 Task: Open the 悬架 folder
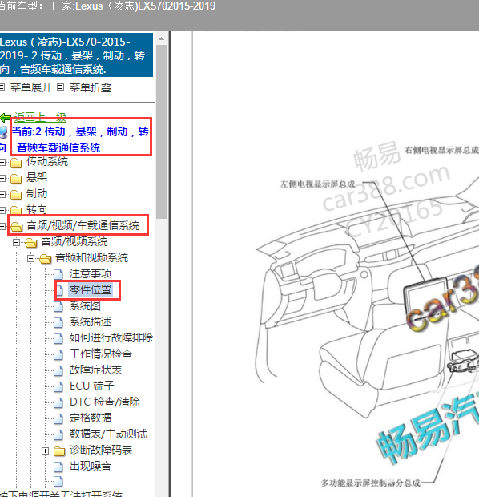(37, 177)
